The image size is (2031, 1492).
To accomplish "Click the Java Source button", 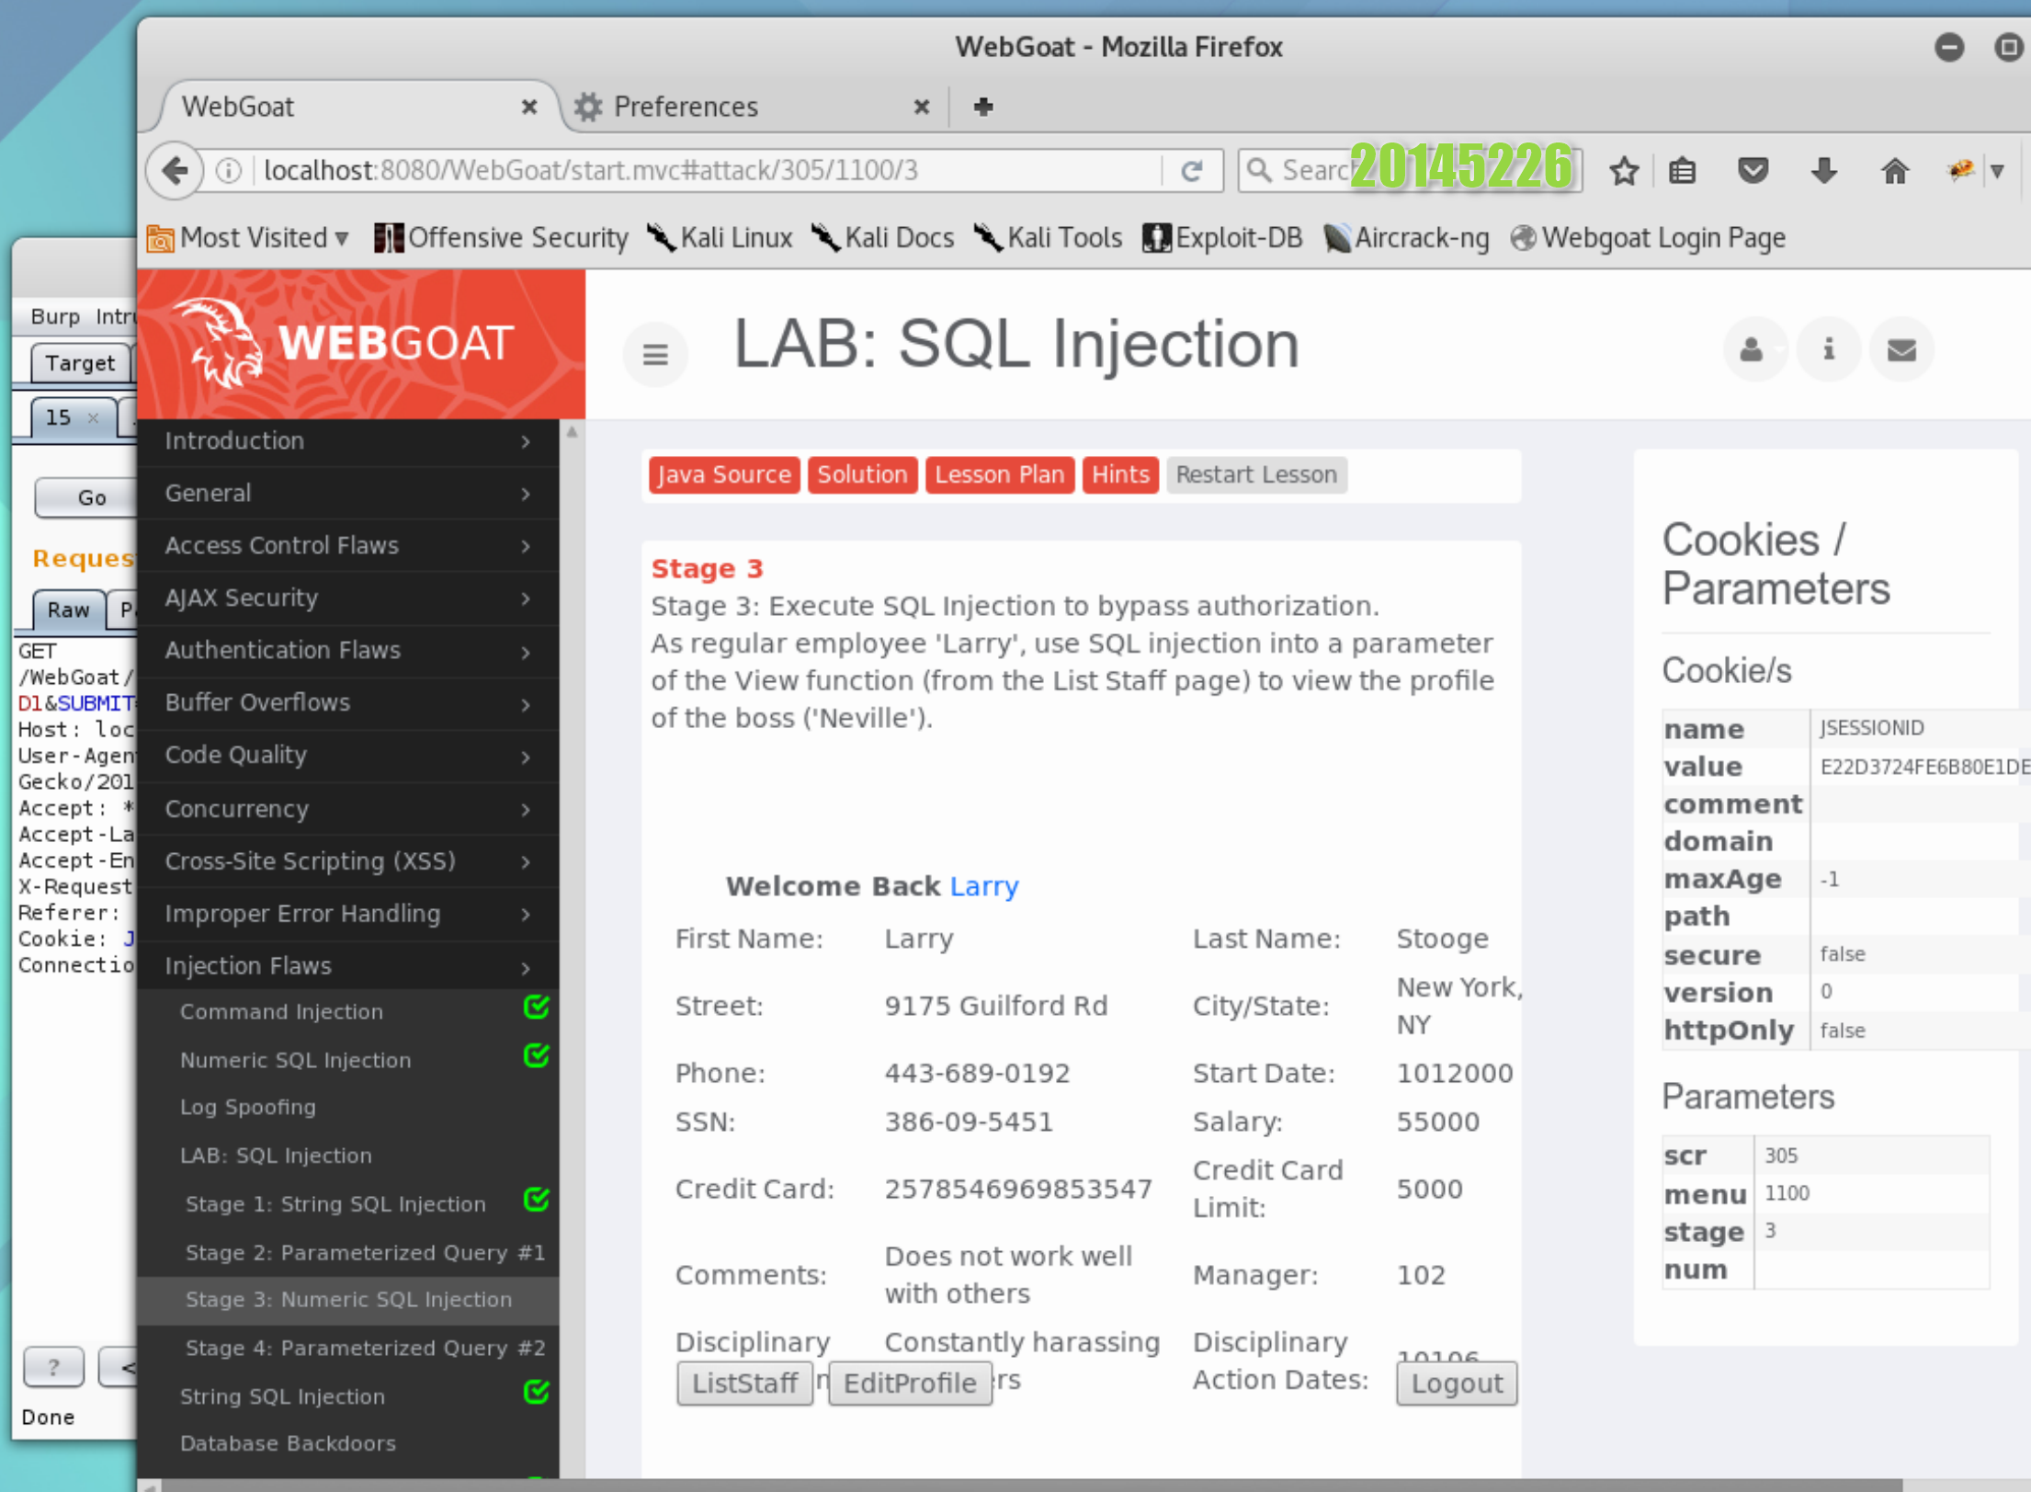I will point(724,475).
